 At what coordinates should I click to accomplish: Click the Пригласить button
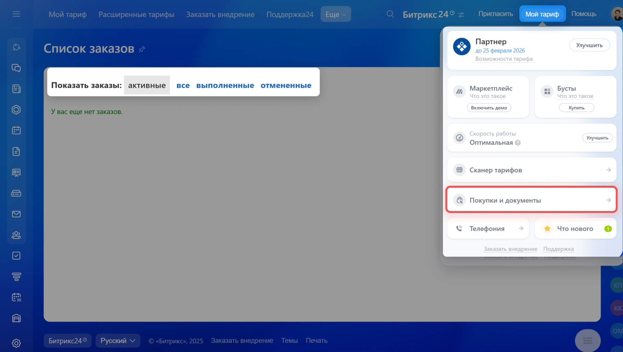tap(495, 14)
